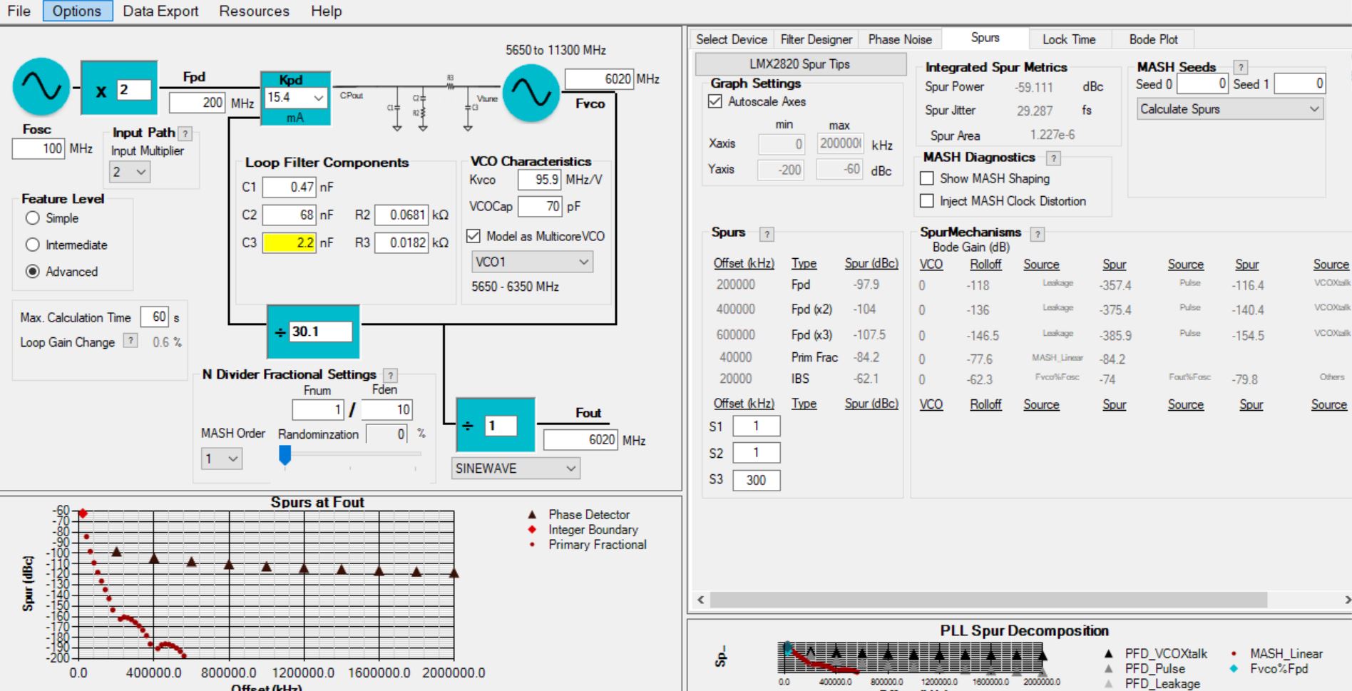Enable Show MASH Shaping checkbox
The image size is (1352, 691).
click(x=927, y=178)
